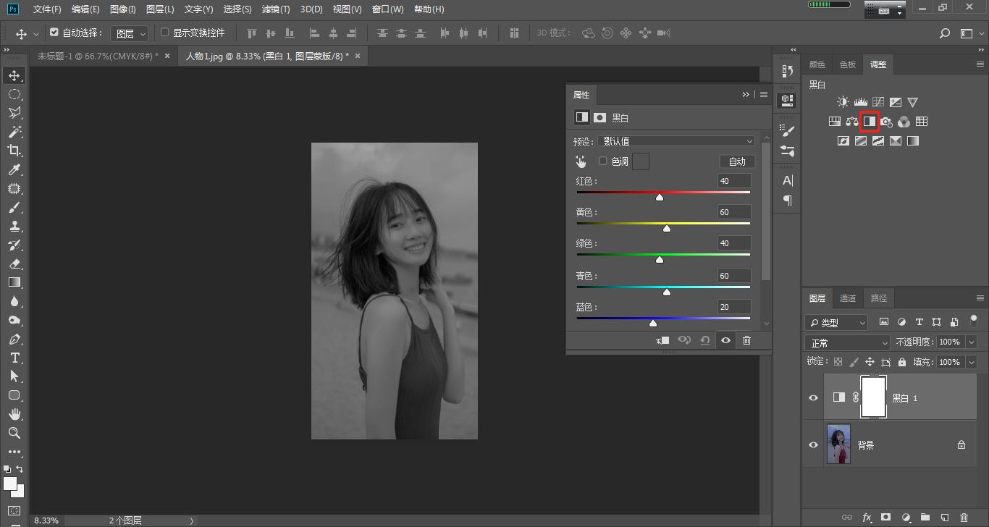
Task: Select the Eyedropper tool
Action: (14, 169)
